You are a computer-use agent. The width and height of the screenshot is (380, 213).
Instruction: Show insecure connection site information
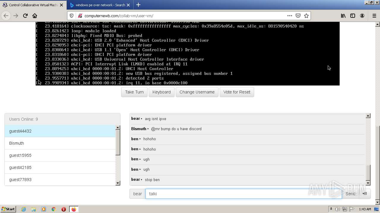80,16
